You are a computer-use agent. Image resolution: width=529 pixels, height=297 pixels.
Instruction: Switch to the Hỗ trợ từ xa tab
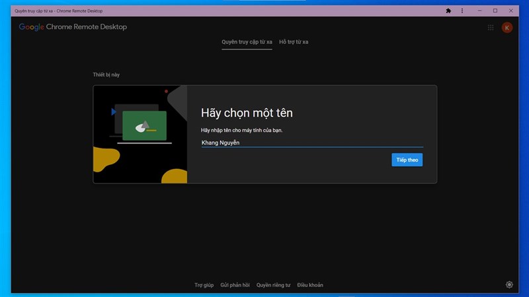[294, 42]
